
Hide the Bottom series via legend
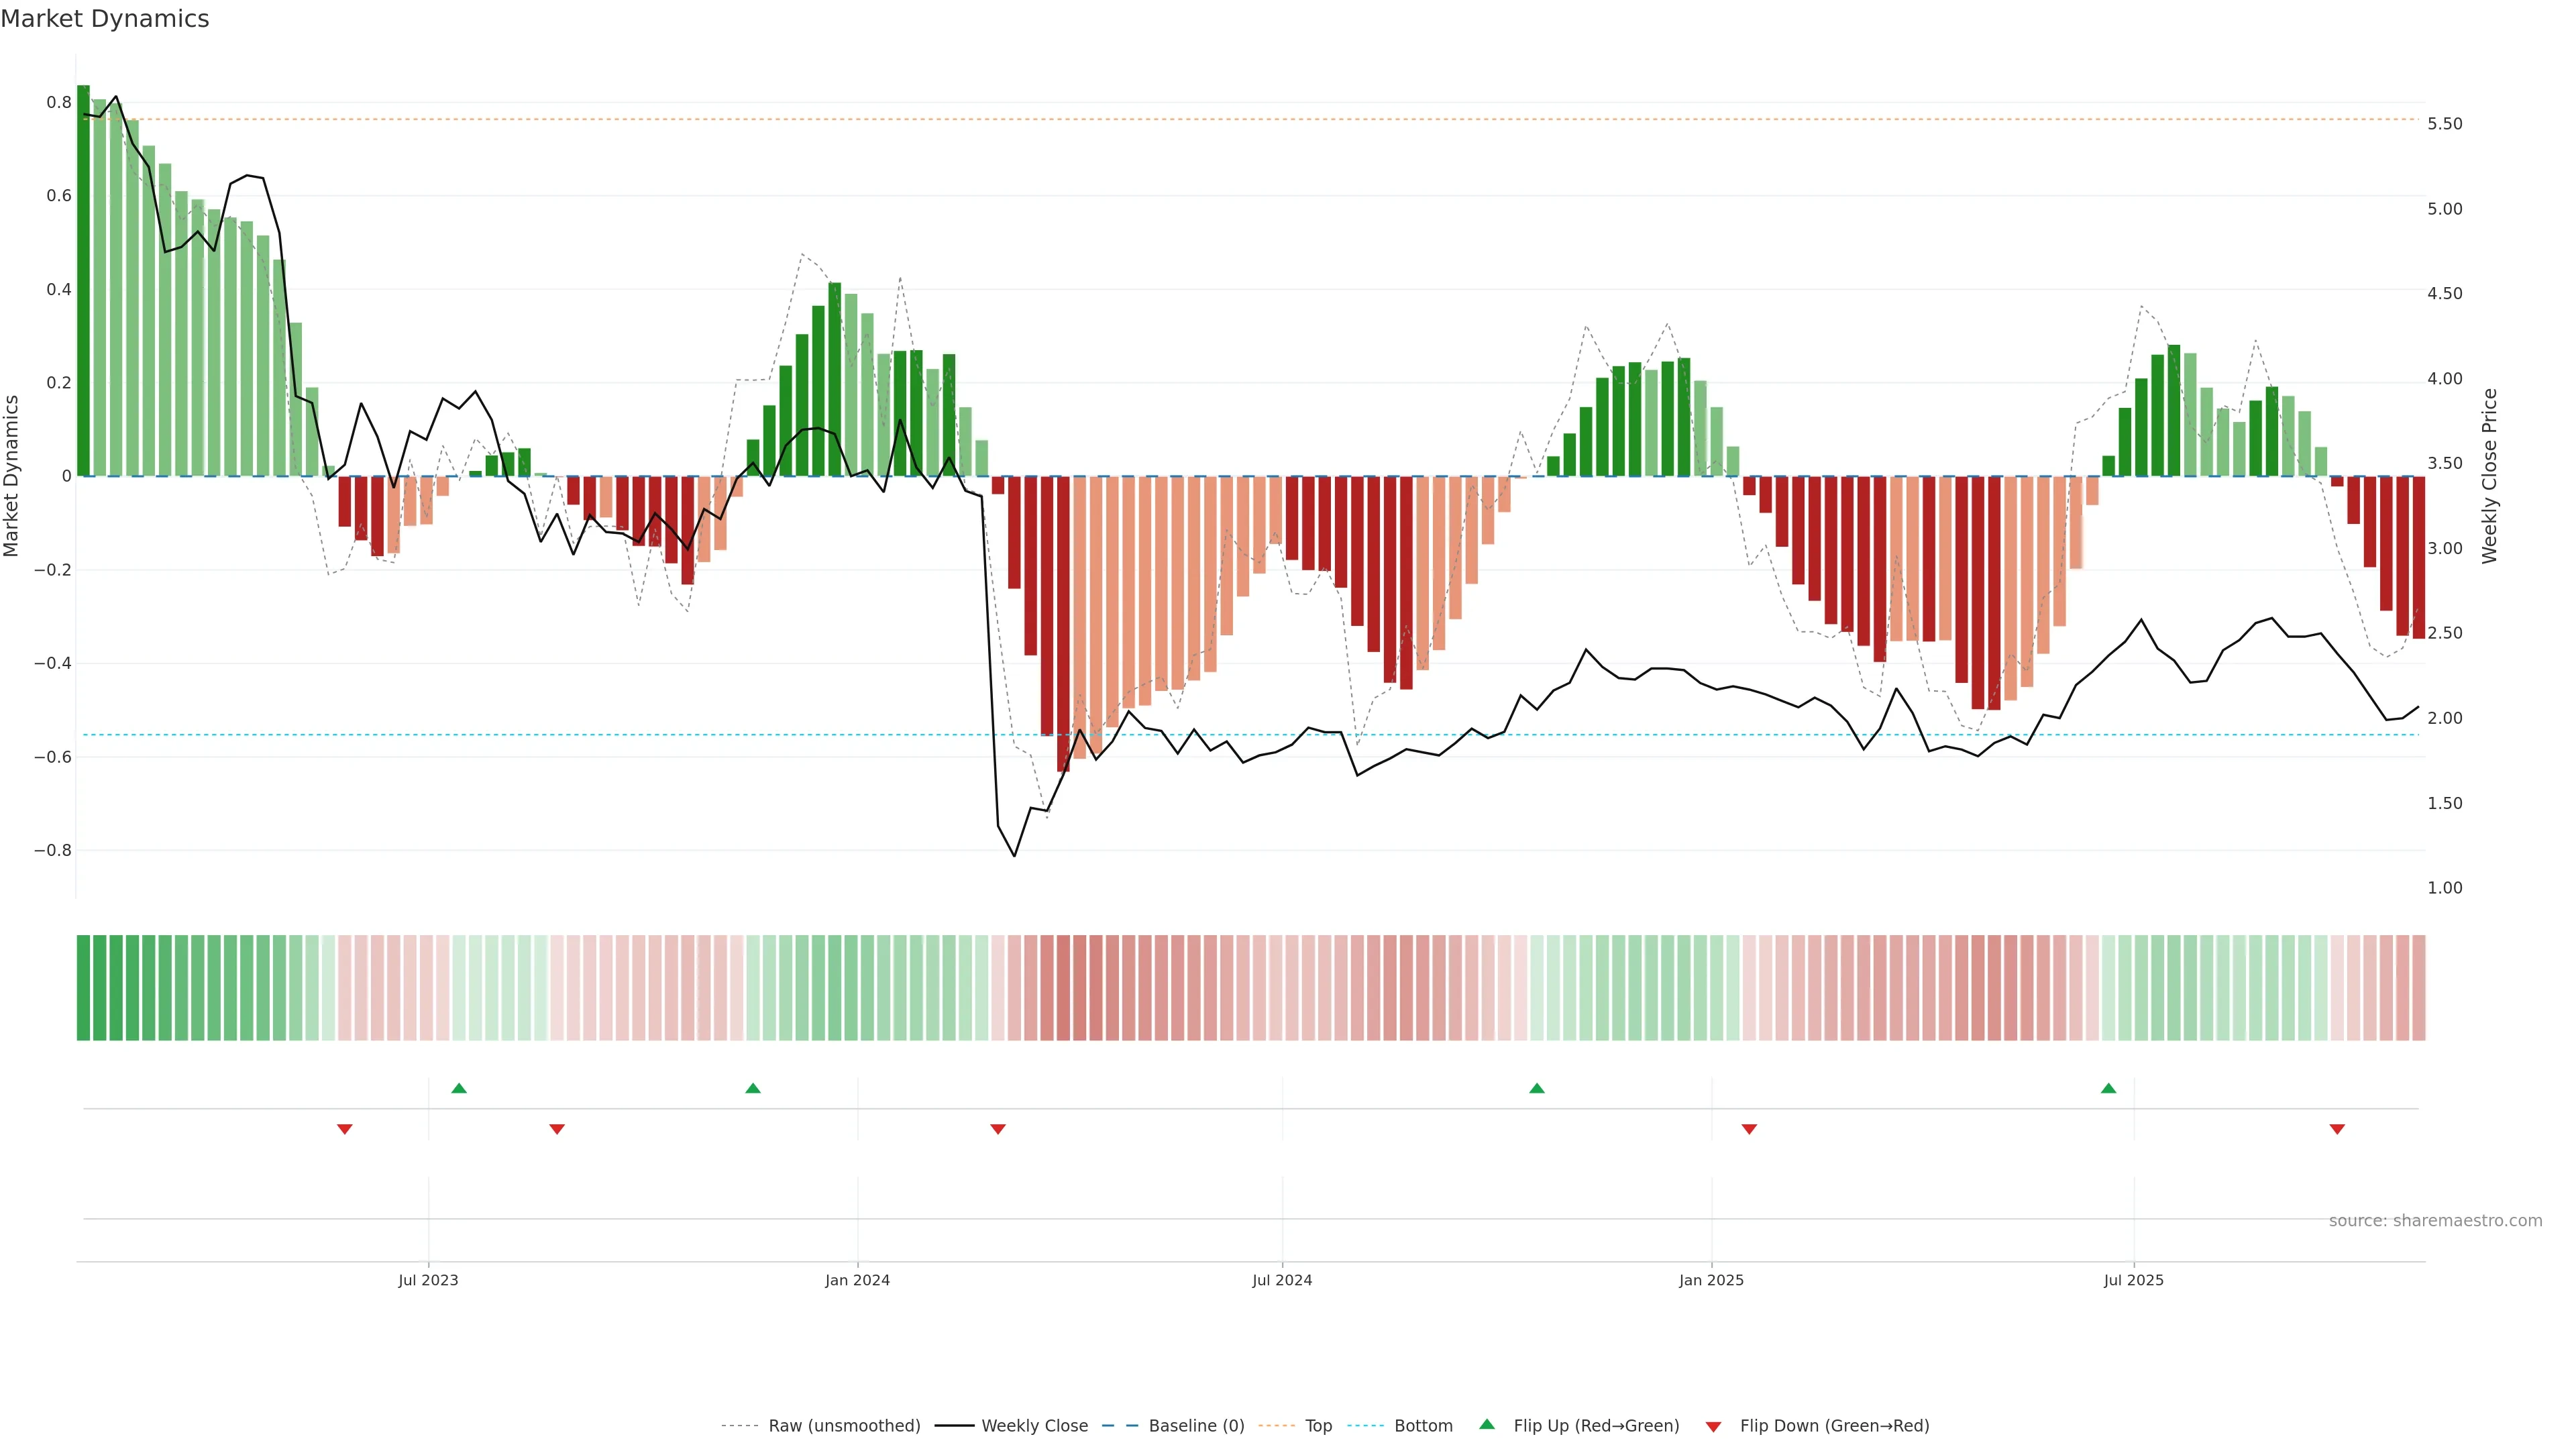pyautogui.click(x=1423, y=1426)
